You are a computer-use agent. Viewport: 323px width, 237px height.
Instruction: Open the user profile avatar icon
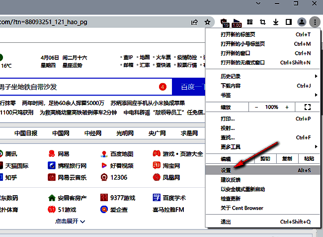click(x=302, y=22)
